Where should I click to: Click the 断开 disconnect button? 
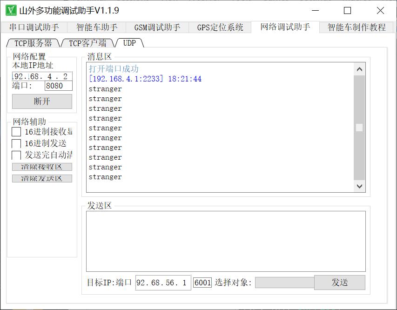[x=41, y=101]
